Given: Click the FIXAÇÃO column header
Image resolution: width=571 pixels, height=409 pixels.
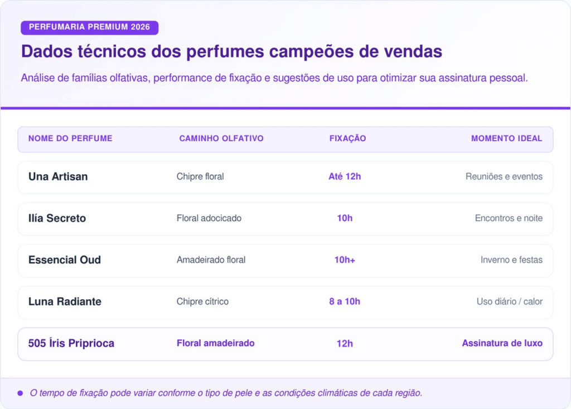Looking at the screenshot, I should pos(347,138).
